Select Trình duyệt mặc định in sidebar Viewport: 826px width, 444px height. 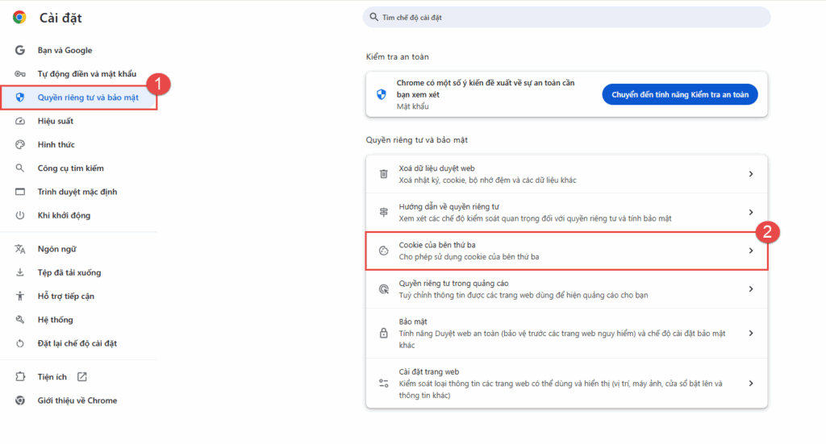(77, 192)
